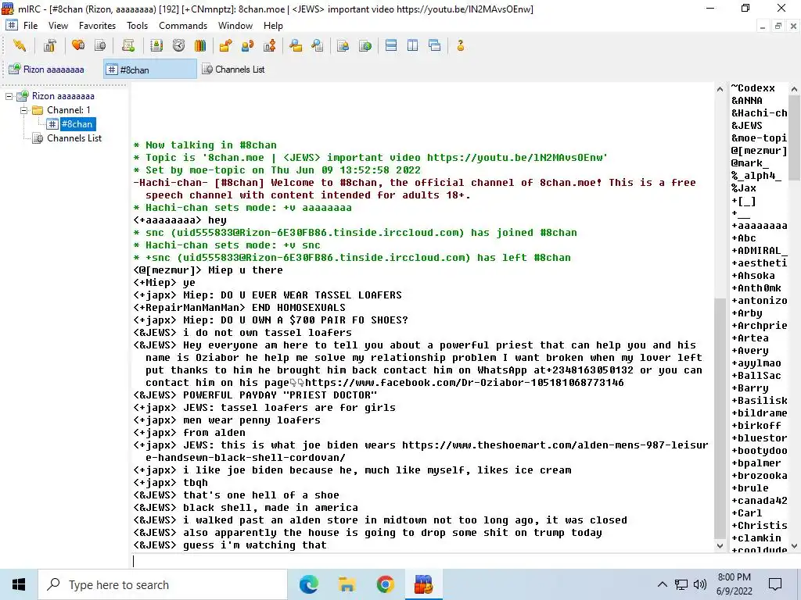Tile windows horizontally via toolbar icon
This screenshot has height=600, width=801.
coord(391,46)
